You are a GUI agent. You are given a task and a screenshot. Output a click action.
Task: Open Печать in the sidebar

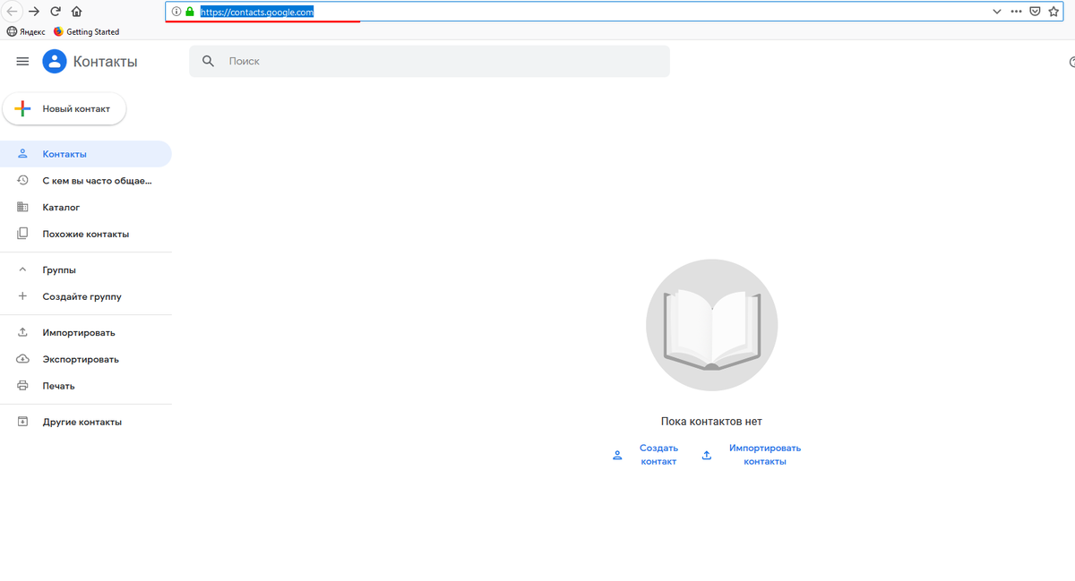(86, 386)
